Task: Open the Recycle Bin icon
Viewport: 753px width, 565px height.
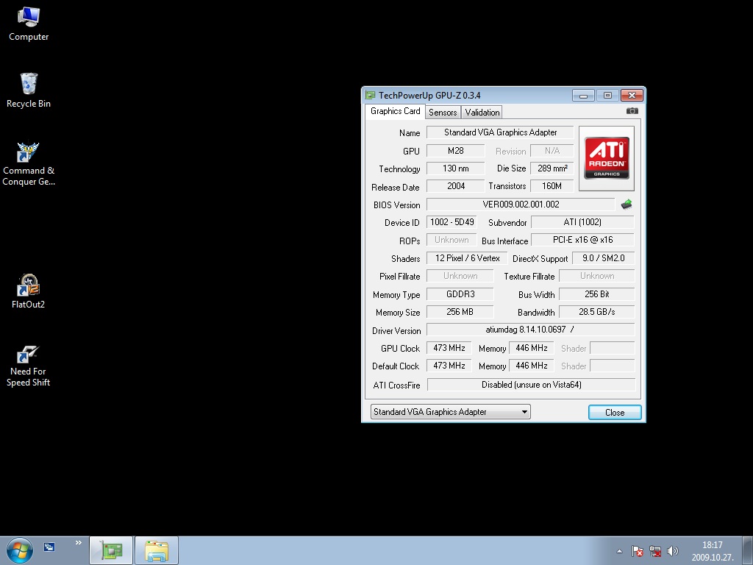Action: point(29,90)
